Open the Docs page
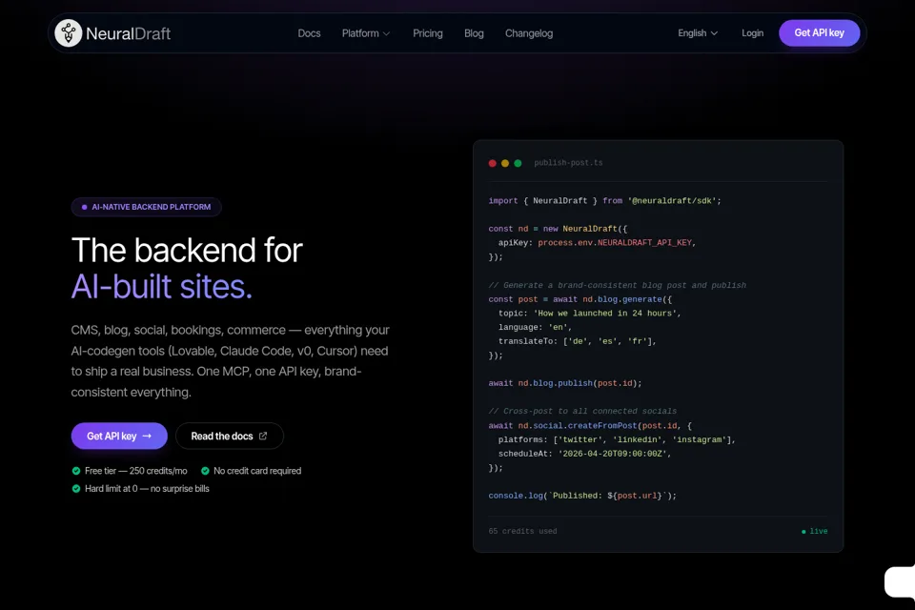 pyautogui.click(x=309, y=33)
